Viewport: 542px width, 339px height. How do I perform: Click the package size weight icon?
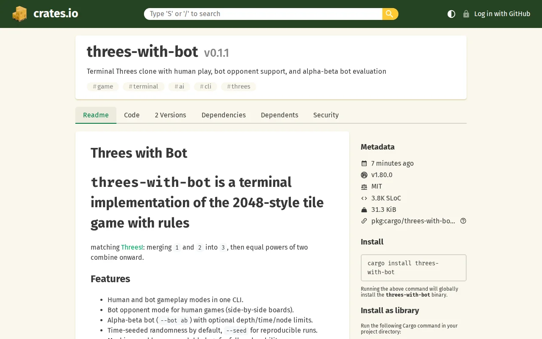364,209
